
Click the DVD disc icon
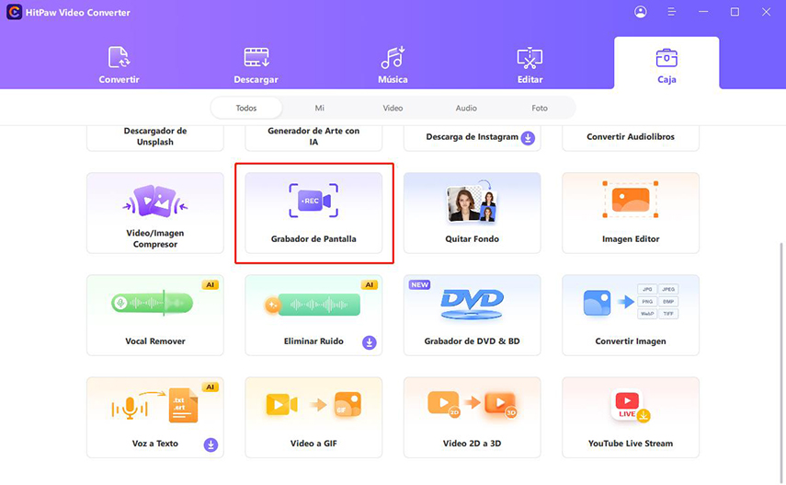(x=473, y=305)
